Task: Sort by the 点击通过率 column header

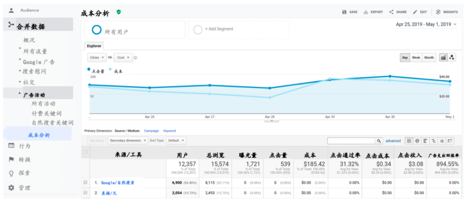Action: pyautogui.click(x=345, y=155)
